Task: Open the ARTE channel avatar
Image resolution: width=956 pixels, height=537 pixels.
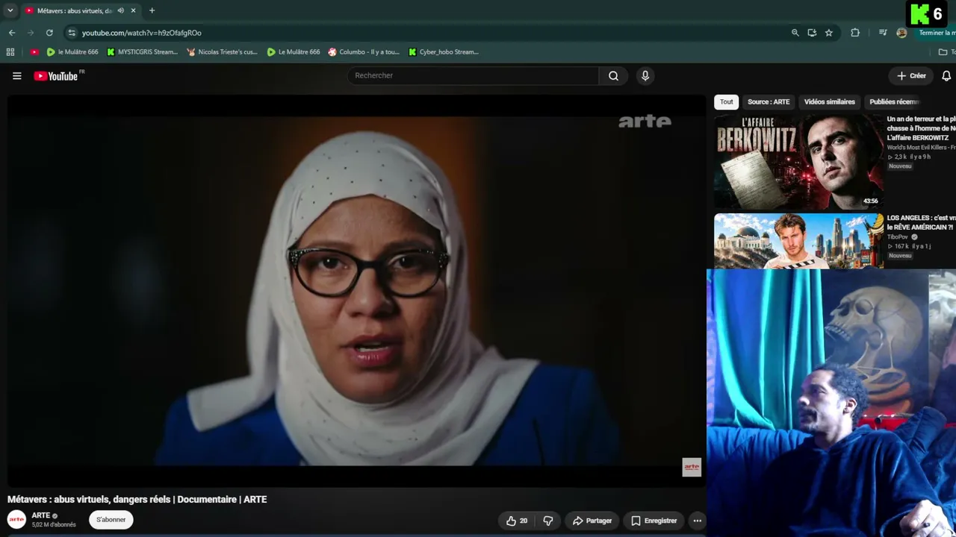Action: pyautogui.click(x=16, y=520)
